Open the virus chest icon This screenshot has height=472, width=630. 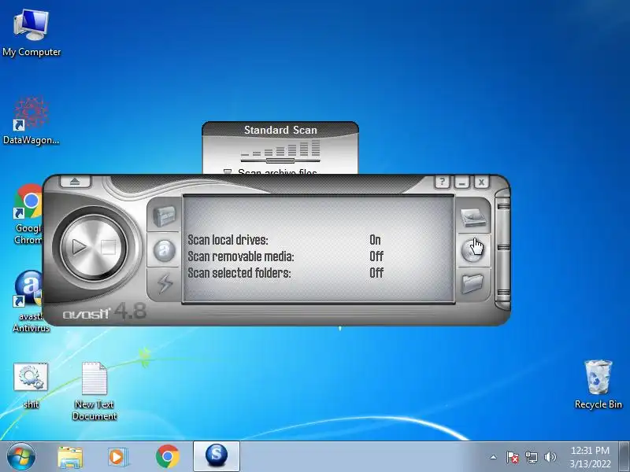tap(165, 216)
